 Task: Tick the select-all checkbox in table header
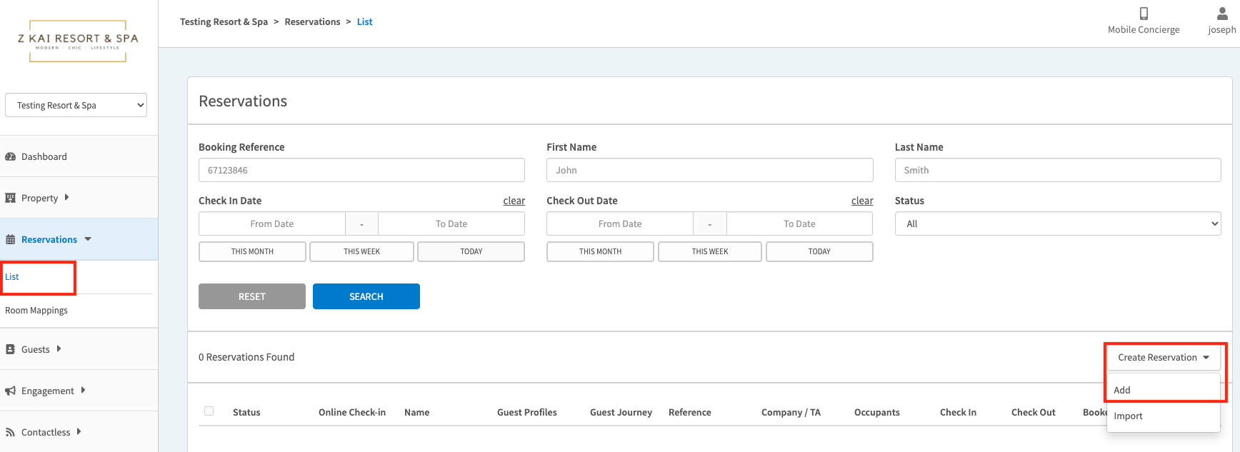(209, 411)
